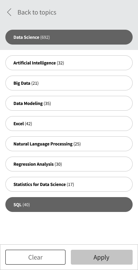The image size is (138, 270).
Task: Click the (40) count in SQL pill
Action: click(26, 205)
